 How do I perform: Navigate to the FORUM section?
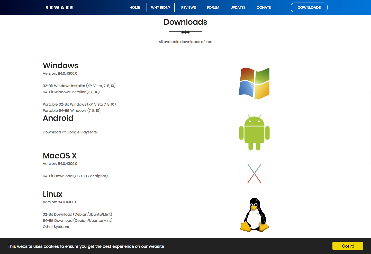tap(213, 7)
